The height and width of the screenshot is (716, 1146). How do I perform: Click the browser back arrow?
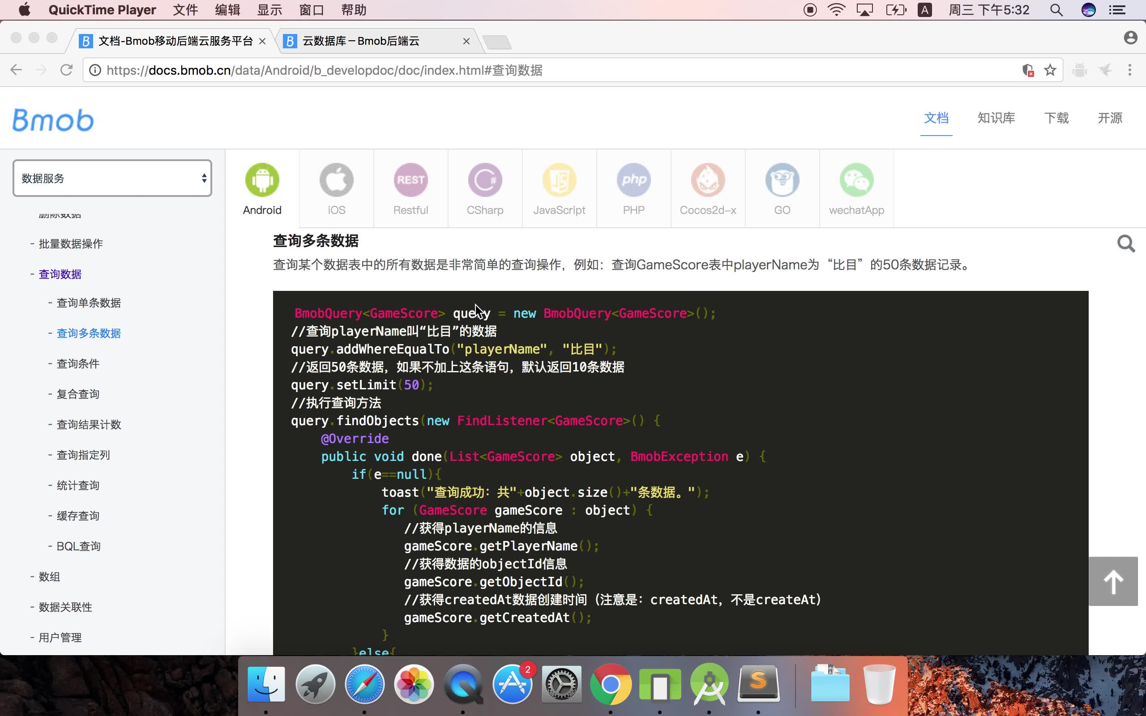pos(16,70)
